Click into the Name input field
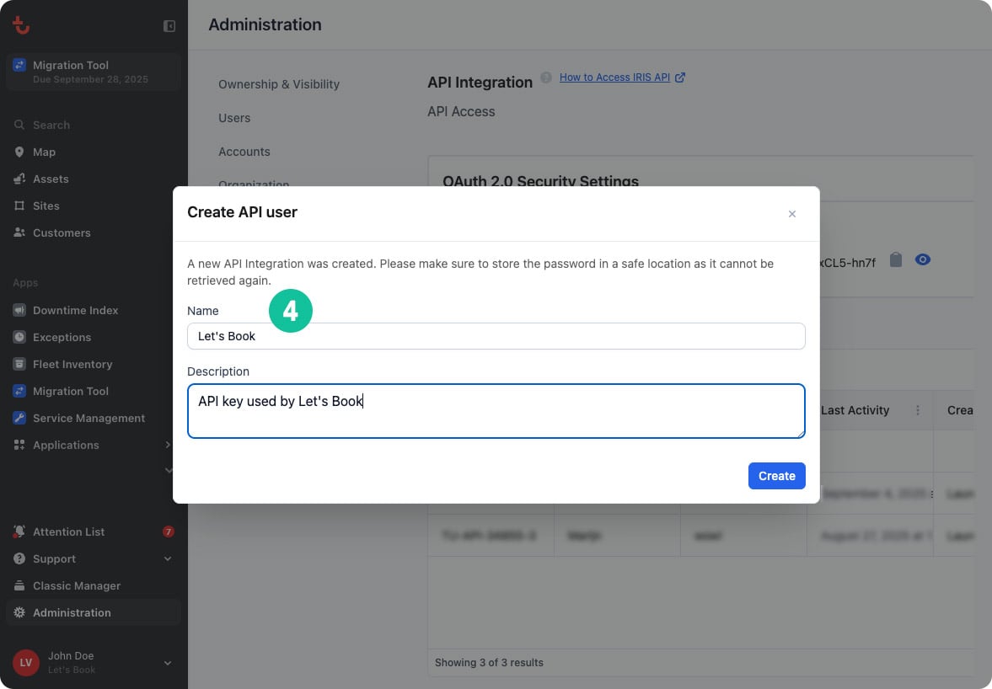The width and height of the screenshot is (992, 689). click(x=496, y=336)
